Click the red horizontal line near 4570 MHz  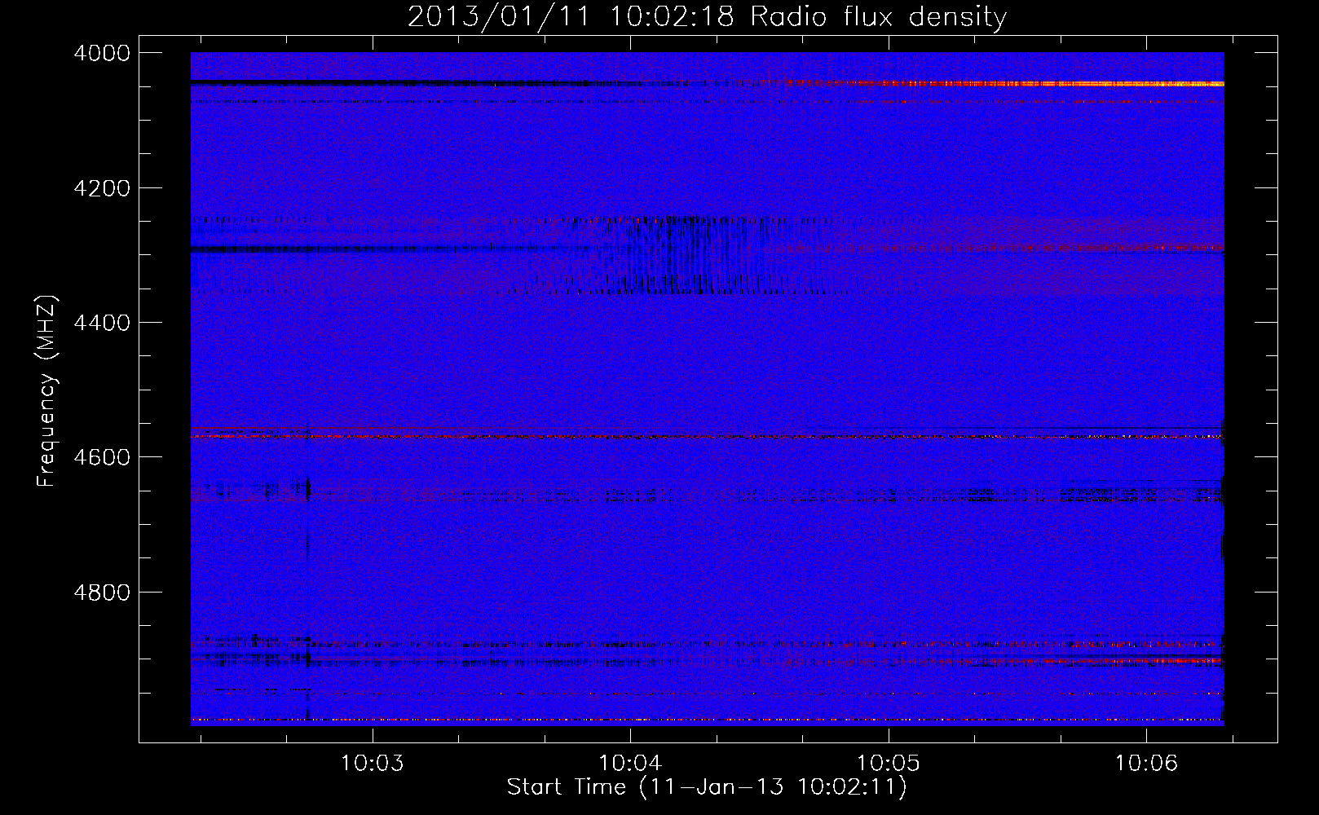point(707,437)
